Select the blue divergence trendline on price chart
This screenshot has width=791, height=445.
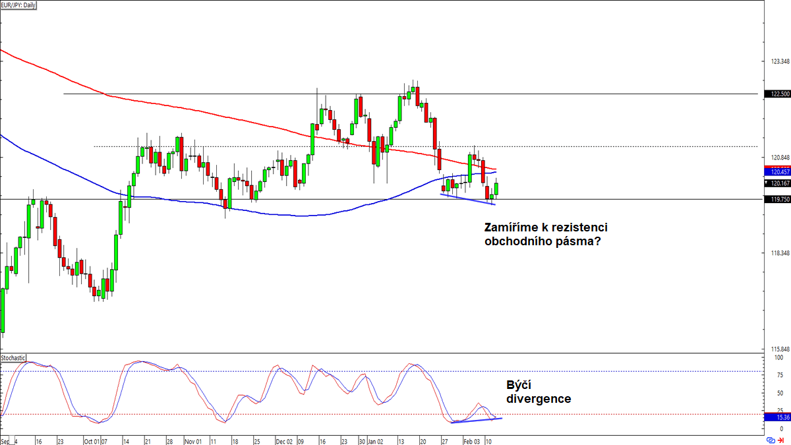click(467, 199)
